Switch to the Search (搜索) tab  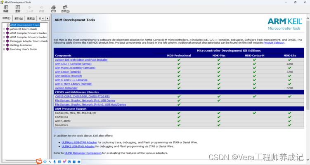click(x=31, y=19)
